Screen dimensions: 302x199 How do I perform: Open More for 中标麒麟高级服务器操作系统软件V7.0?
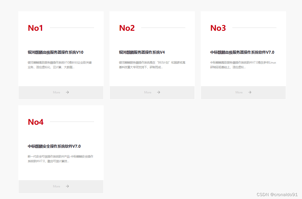[243, 93]
